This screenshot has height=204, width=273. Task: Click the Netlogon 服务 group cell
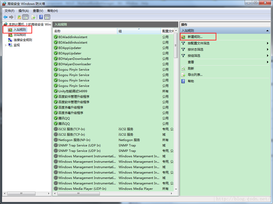click(x=129, y=140)
